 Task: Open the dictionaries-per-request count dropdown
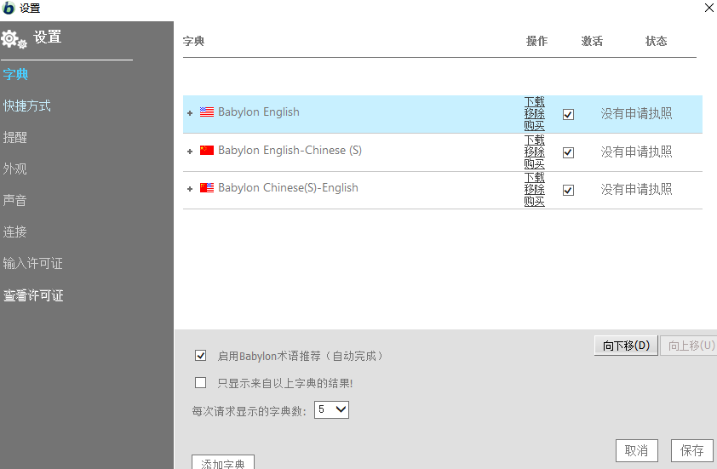pos(331,410)
